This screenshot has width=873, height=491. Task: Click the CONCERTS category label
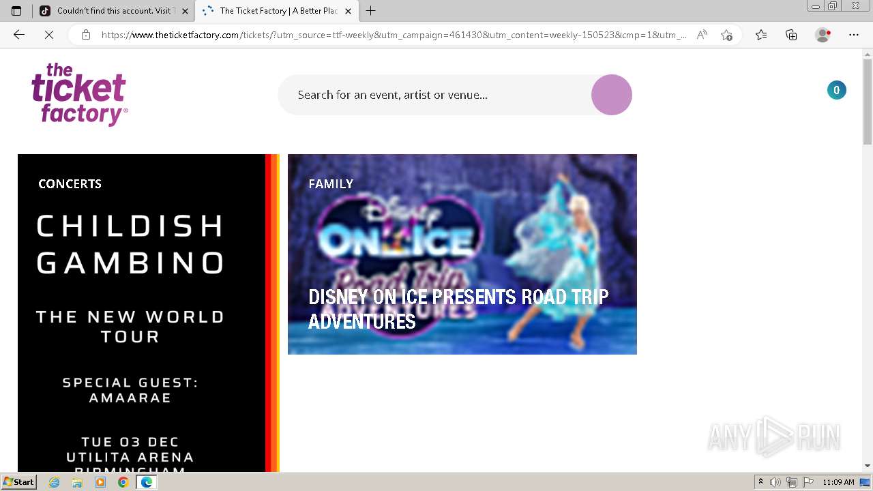click(x=70, y=183)
